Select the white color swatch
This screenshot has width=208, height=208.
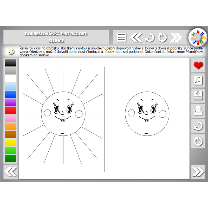click(x=10, y=79)
